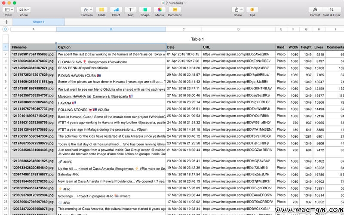Click the table select-all circle handle
This screenshot has width=344, height=215.
(x=6, y=29)
